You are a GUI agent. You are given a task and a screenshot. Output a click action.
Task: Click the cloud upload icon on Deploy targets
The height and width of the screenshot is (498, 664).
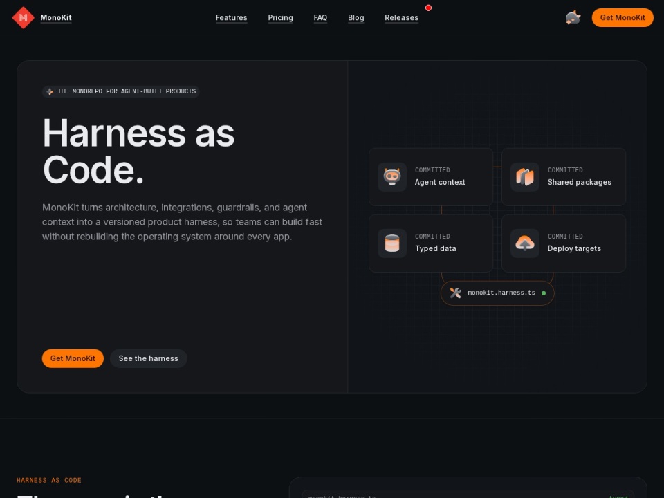pos(525,243)
